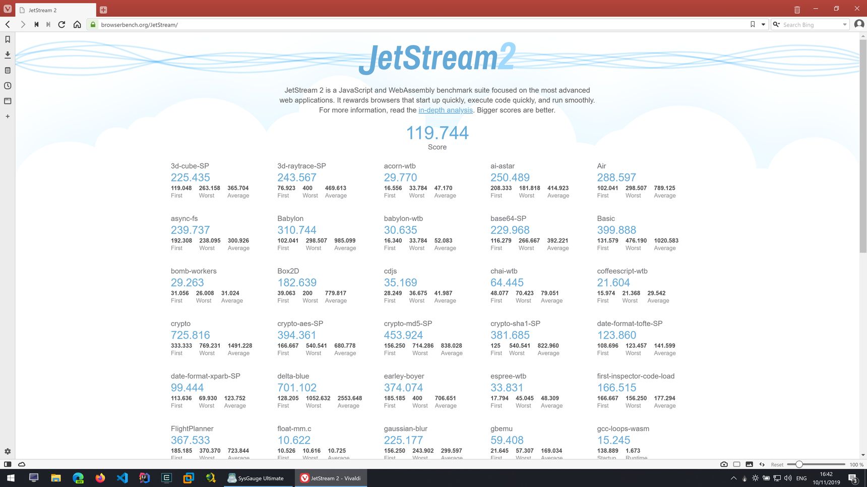
Task: Open the Vivaldi menu icon
Action: tap(8, 9)
